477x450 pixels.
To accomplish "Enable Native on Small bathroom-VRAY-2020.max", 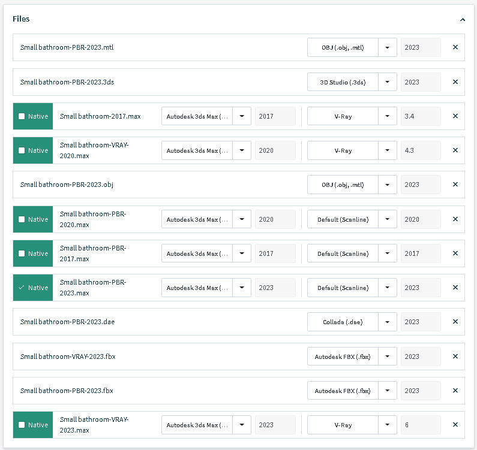I will click(22, 150).
